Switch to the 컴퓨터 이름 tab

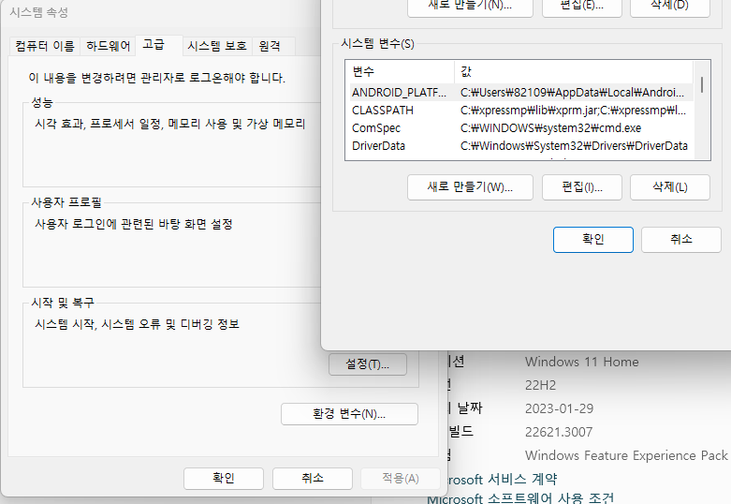[44, 46]
